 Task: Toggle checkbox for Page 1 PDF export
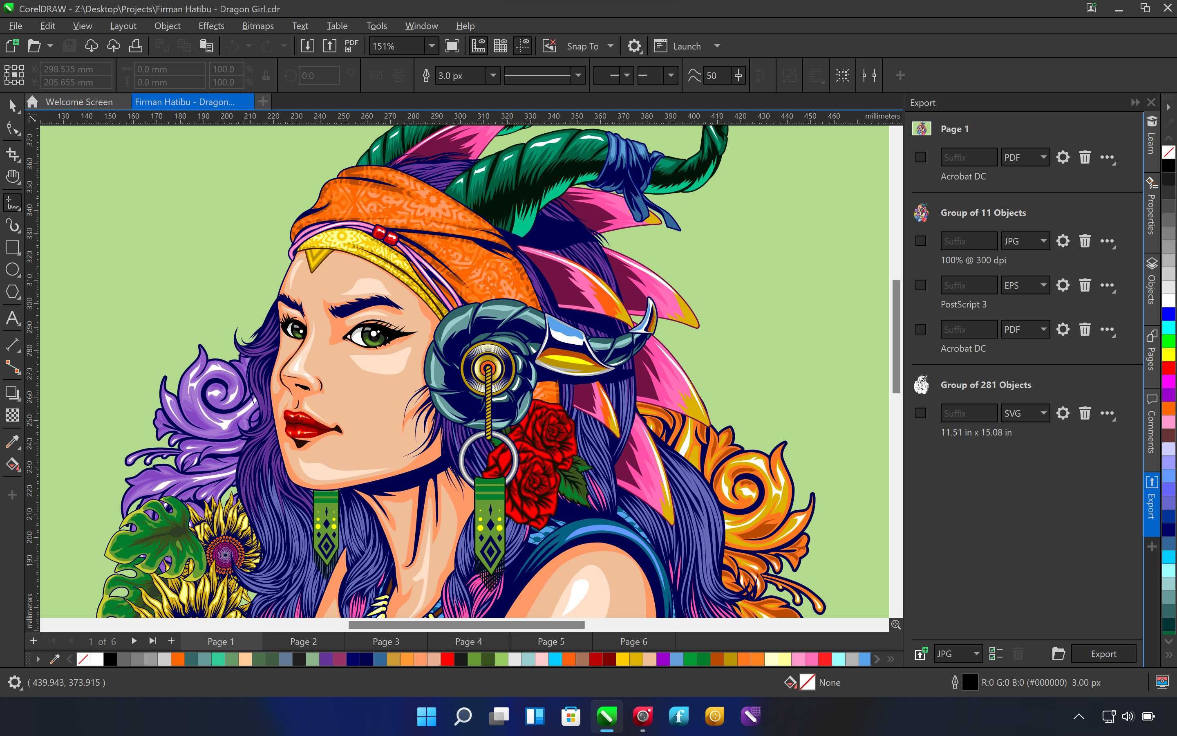pos(921,156)
